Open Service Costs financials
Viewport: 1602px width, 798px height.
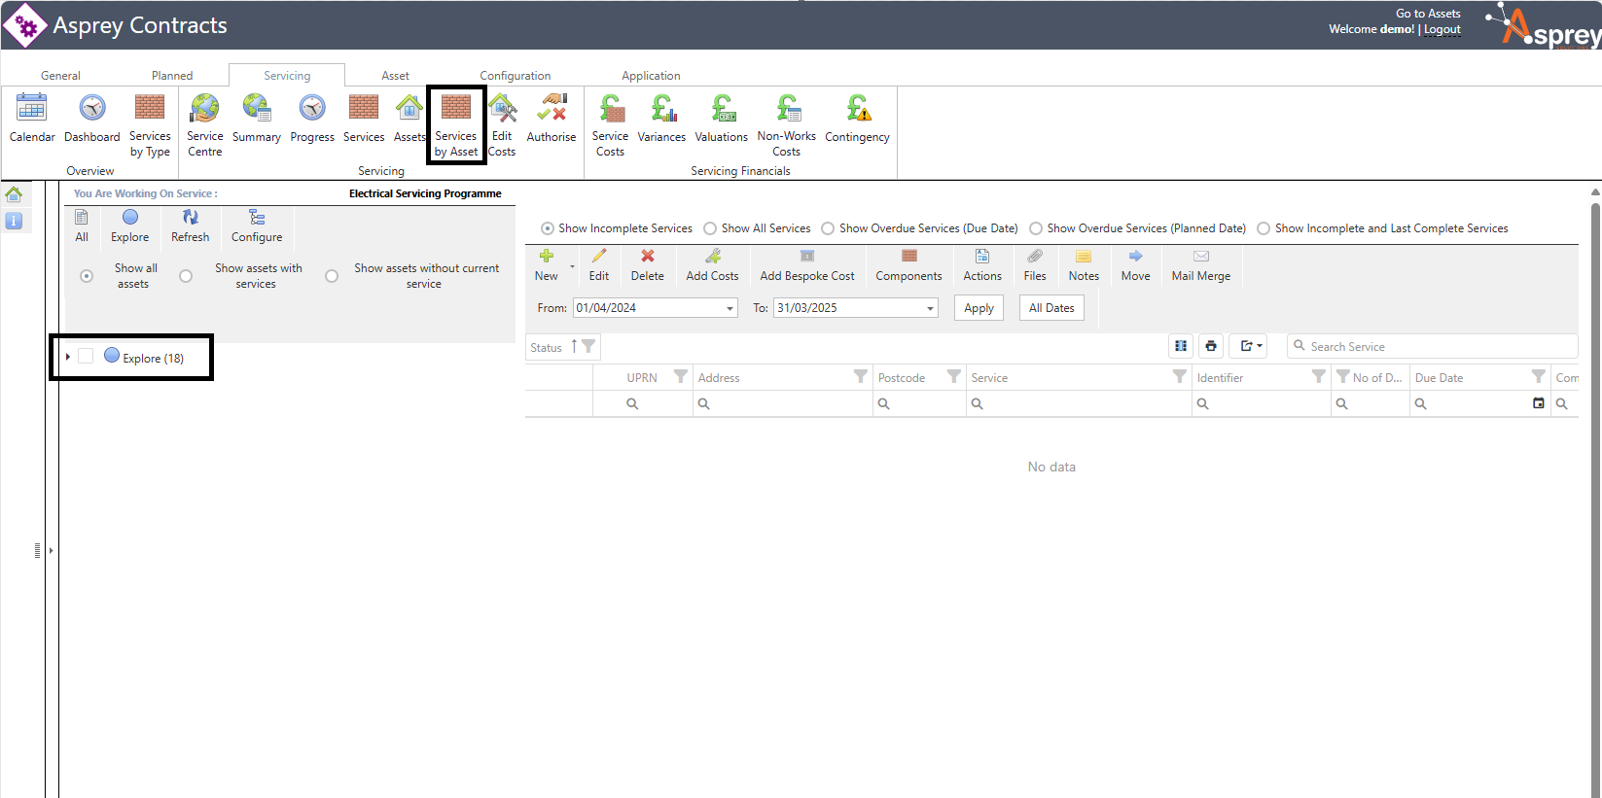(610, 124)
